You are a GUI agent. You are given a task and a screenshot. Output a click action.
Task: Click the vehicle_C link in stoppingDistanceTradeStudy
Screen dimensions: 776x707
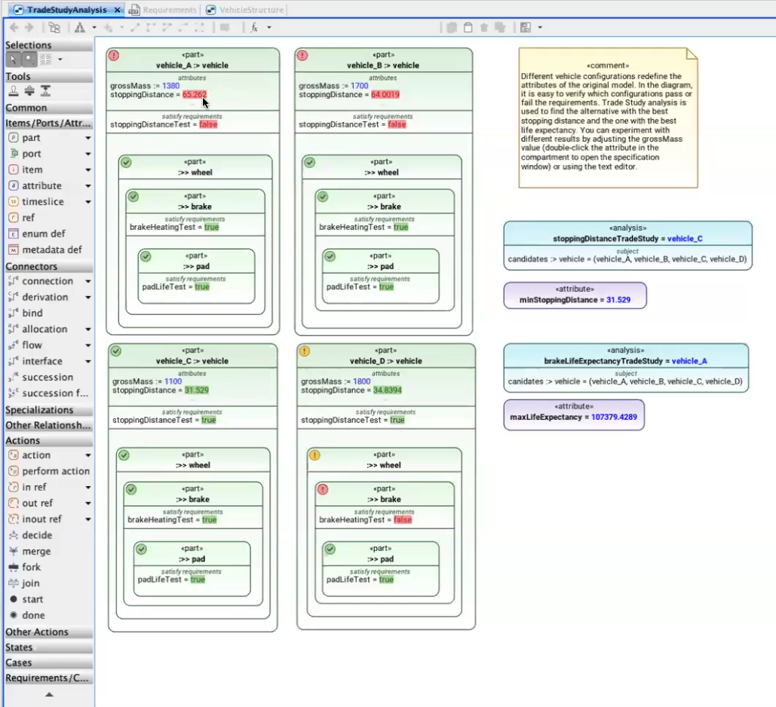(685, 239)
